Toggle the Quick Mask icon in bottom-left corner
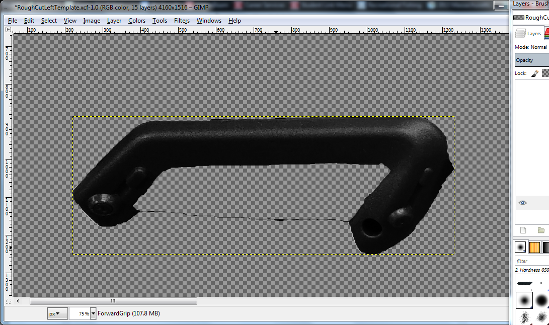Screen dimensions: 549x325 point(8,301)
